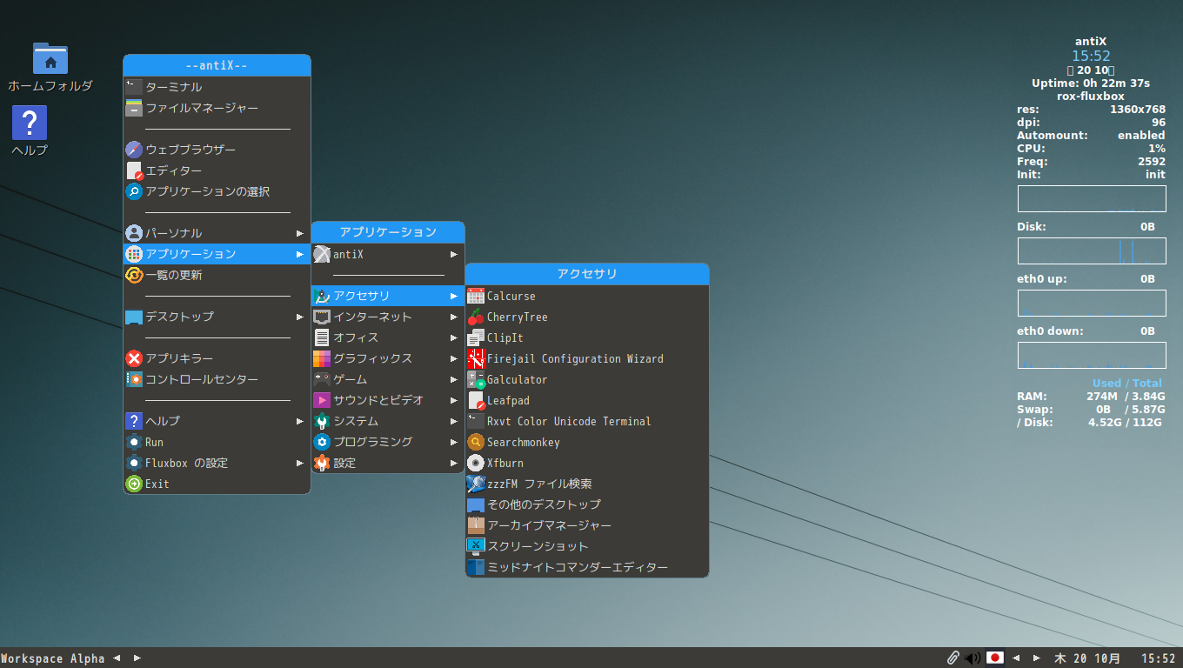Click the Run gear icon

[133, 442]
